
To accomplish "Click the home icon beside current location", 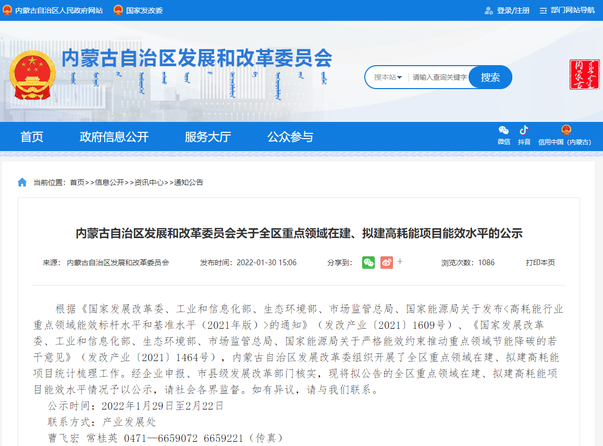I will click(x=22, y=182).
